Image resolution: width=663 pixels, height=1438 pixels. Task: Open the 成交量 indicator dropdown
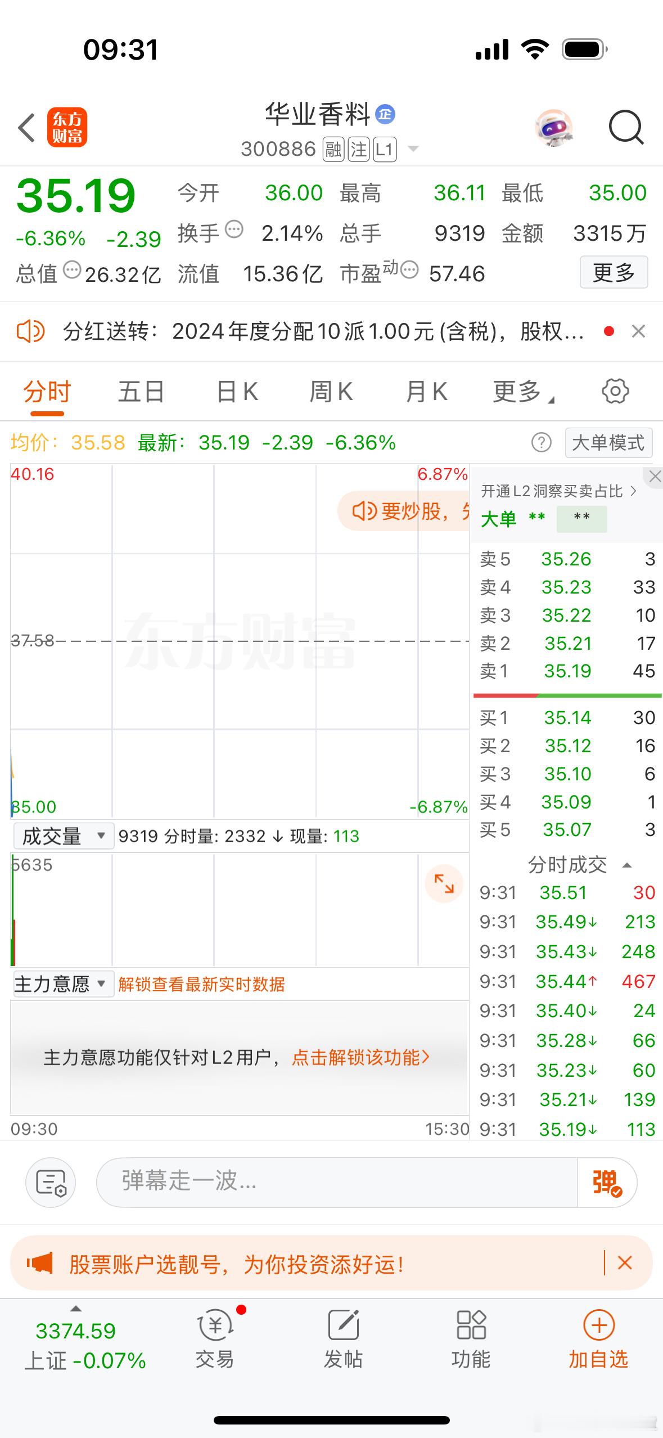pyautogui.click(x=64, y=836)
